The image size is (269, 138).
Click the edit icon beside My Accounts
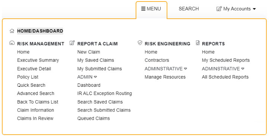click(219, 9)
